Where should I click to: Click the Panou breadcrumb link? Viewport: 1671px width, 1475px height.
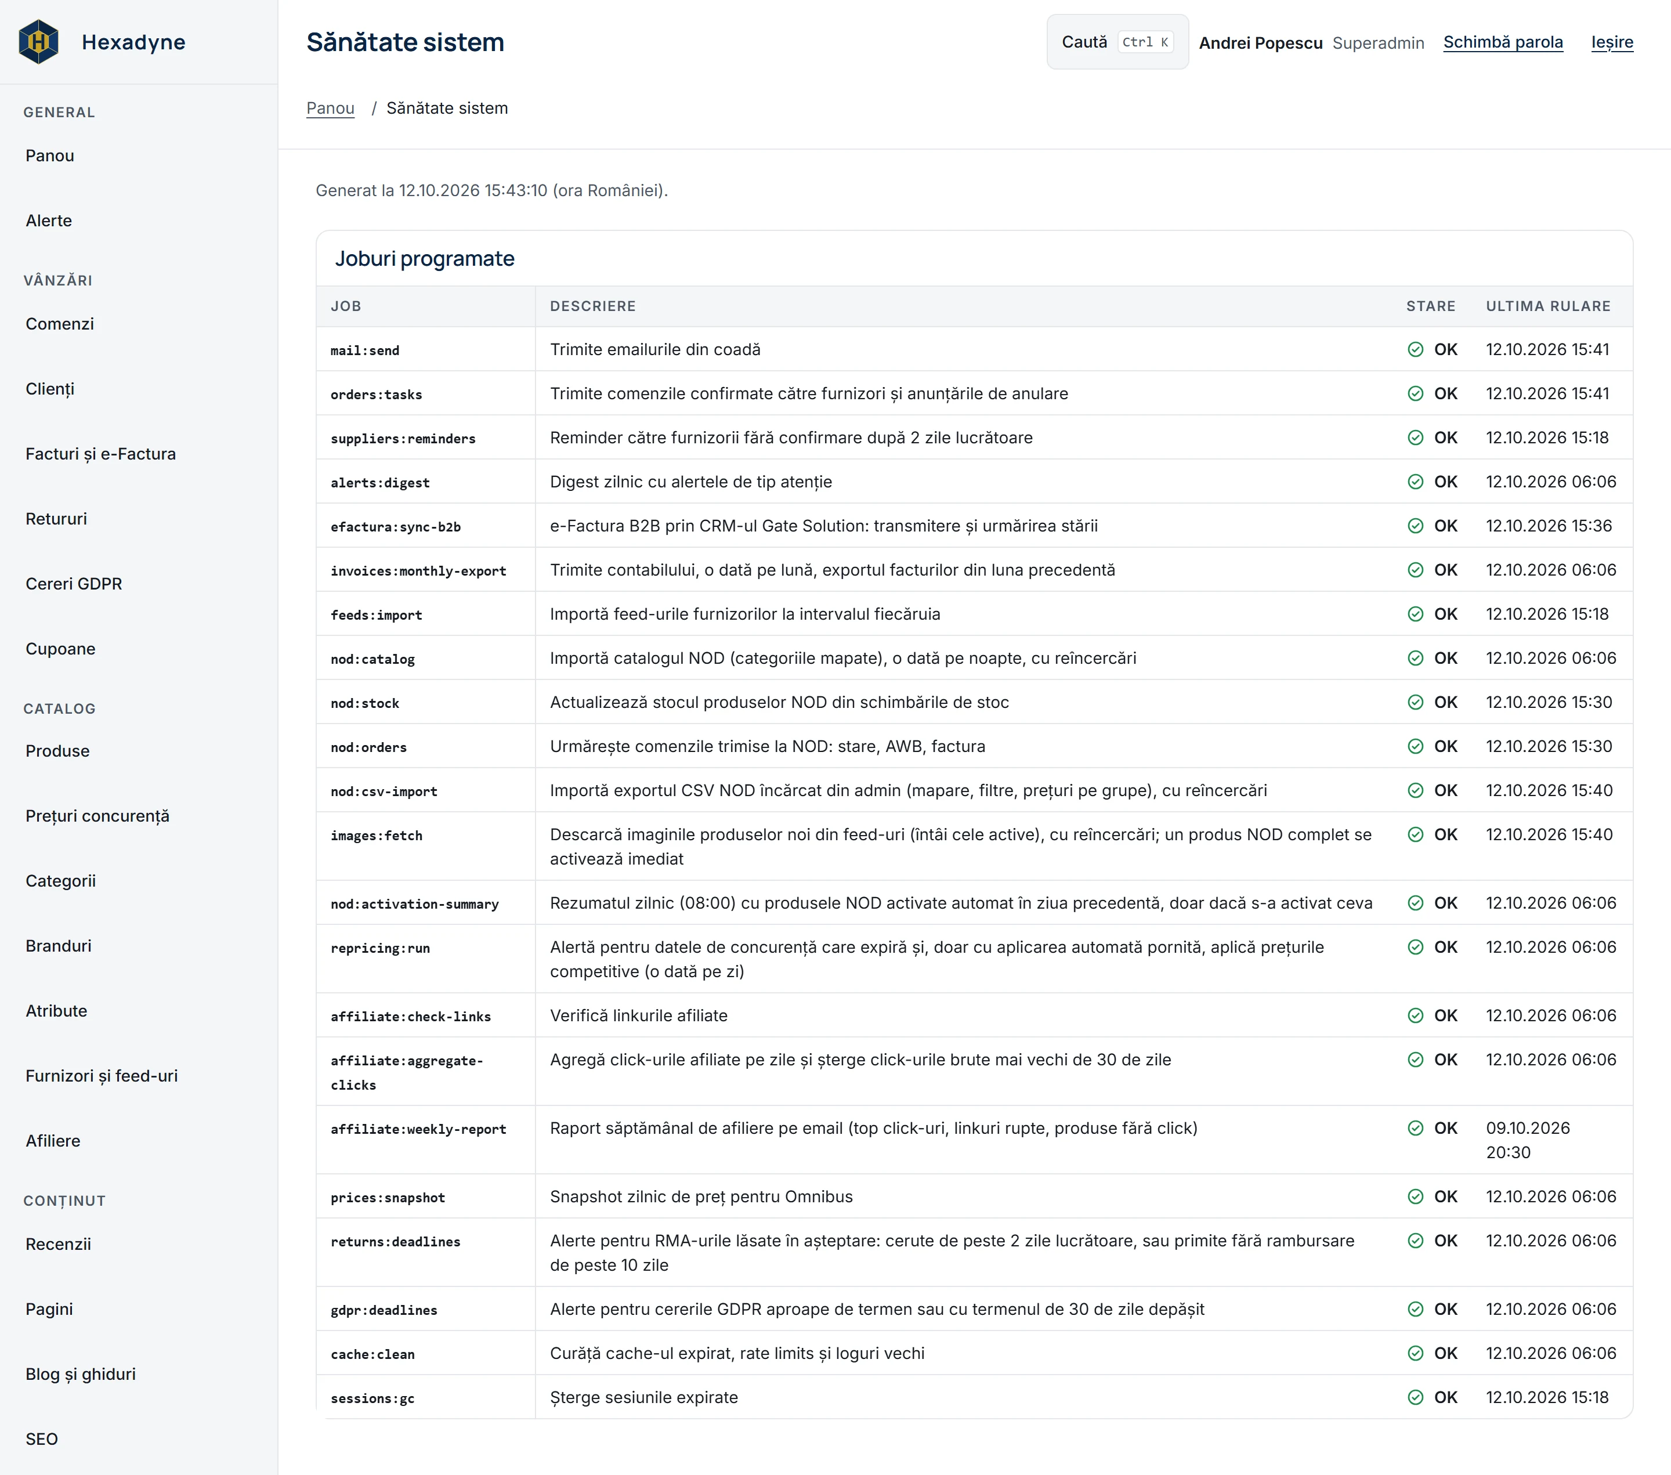(330, 108)
